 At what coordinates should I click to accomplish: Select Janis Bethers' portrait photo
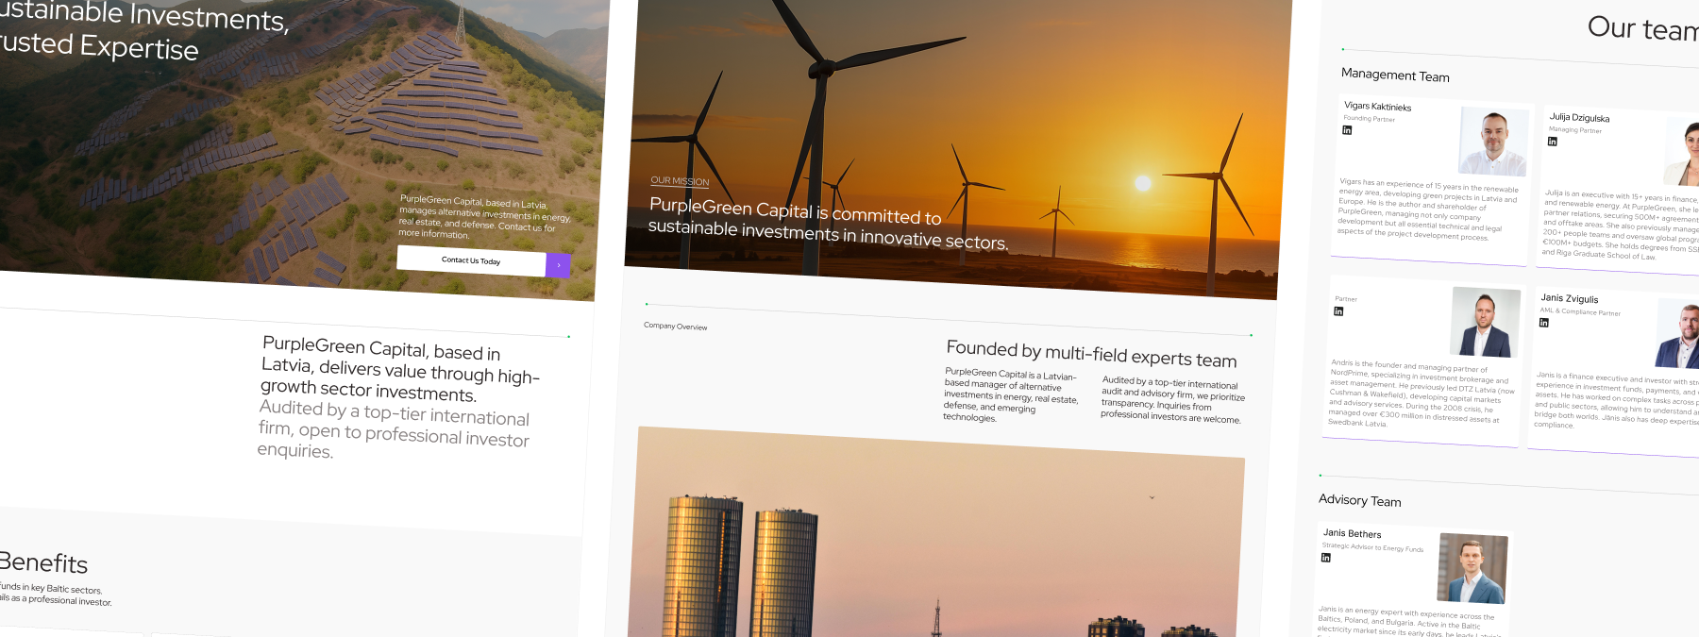[1472, 569]
